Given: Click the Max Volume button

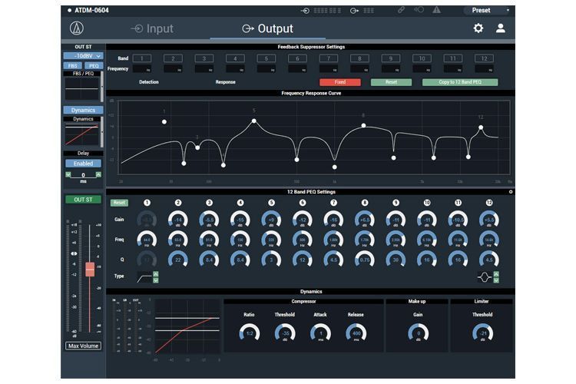Looking at the screenshot, I should pos(83,346).
